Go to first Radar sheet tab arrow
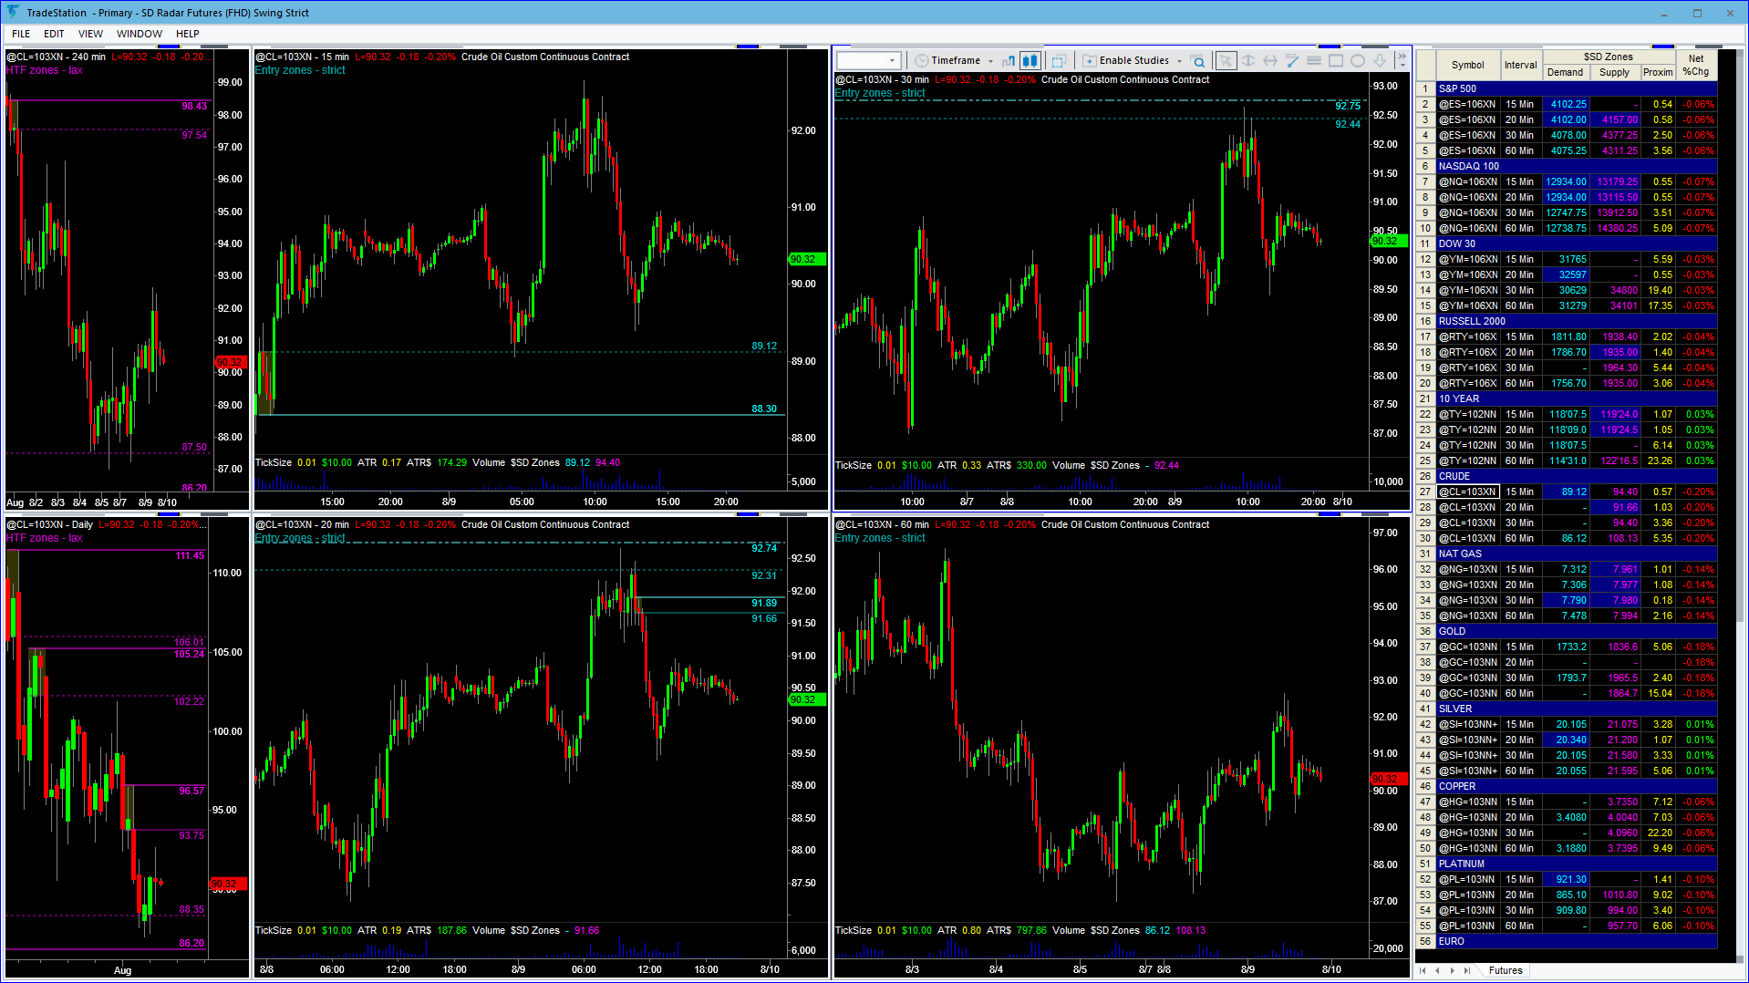 pyautogui.click(x=1423, y=970)
